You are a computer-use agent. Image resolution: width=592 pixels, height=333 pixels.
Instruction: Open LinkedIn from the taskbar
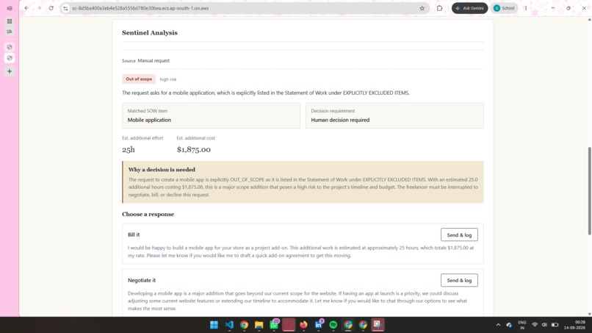[x=319, y=325]
